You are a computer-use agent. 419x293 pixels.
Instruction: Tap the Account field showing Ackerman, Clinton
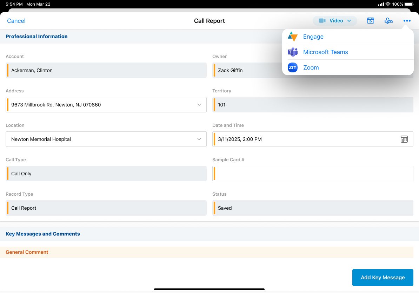(106, 70)
